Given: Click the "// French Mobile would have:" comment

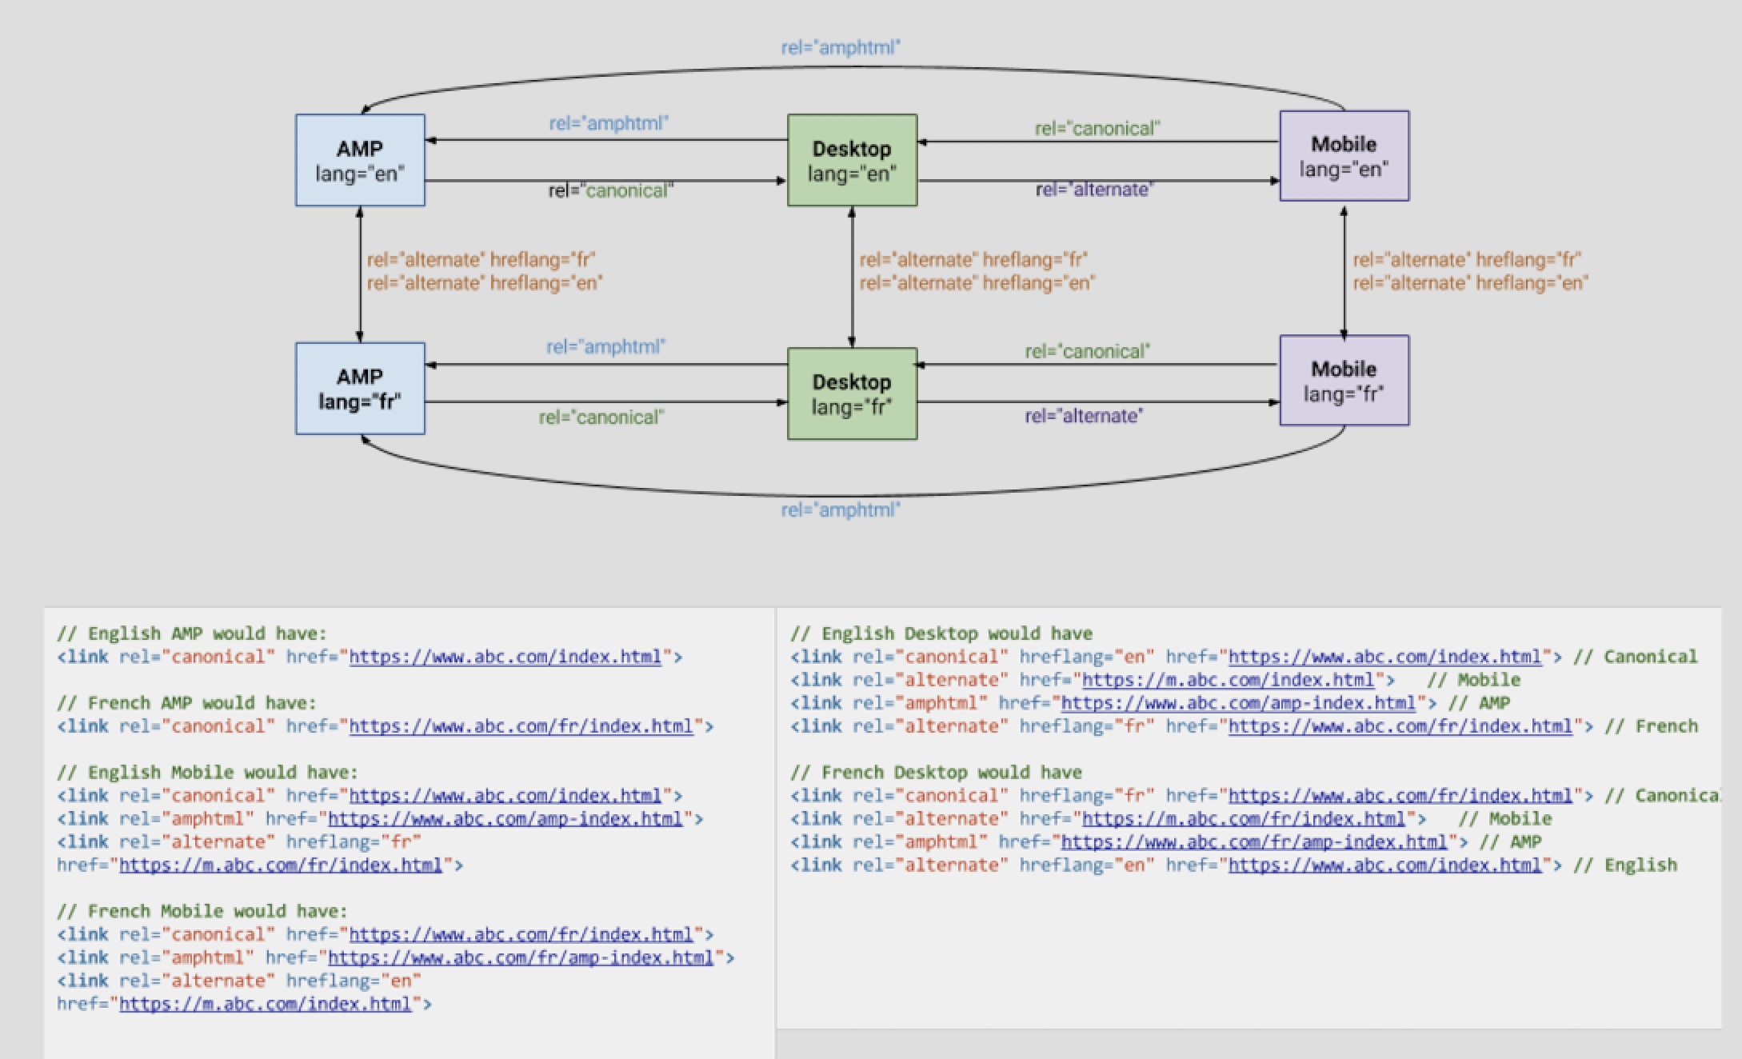Looking at the screenshot, I should 202,911.
